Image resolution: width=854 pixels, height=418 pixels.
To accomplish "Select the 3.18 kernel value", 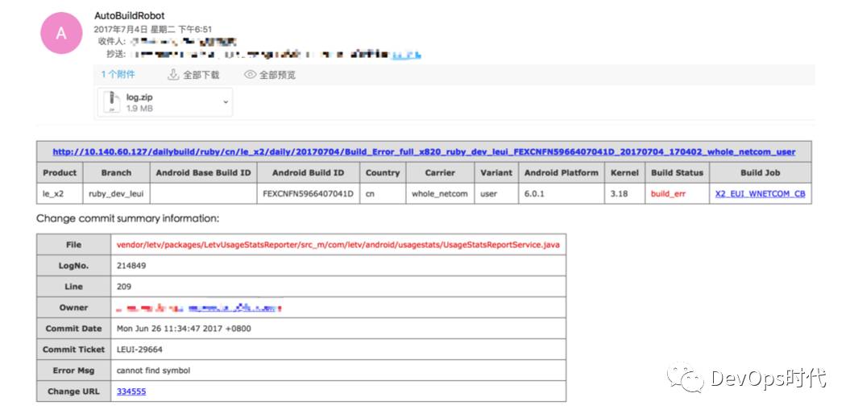I will click(619, 194).
